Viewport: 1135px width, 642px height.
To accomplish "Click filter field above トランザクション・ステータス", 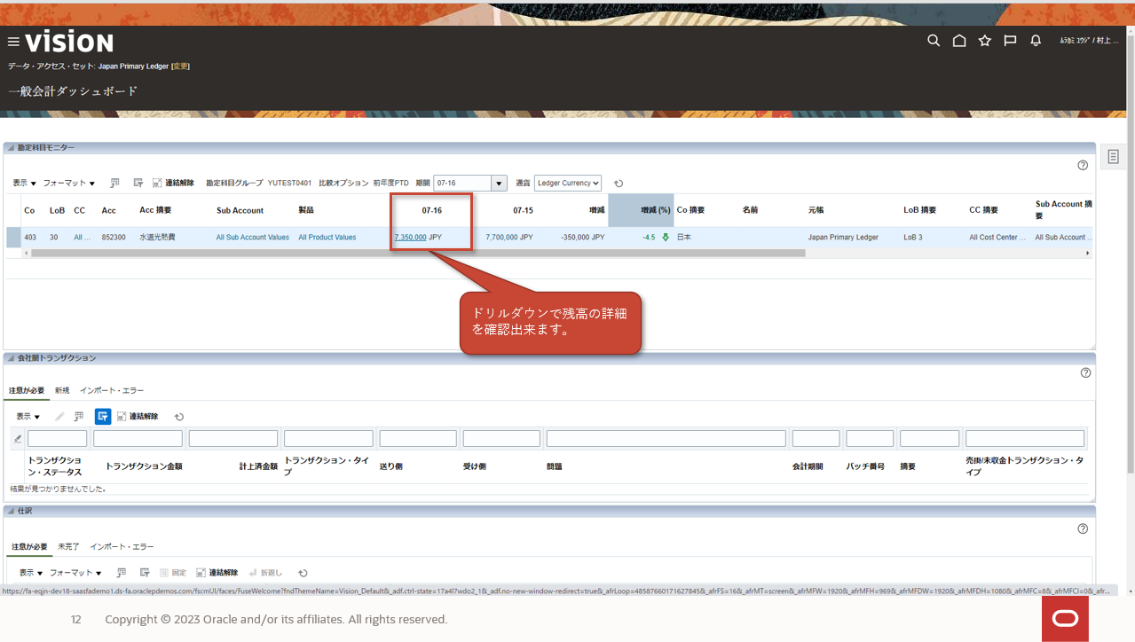I will [58, 438].
